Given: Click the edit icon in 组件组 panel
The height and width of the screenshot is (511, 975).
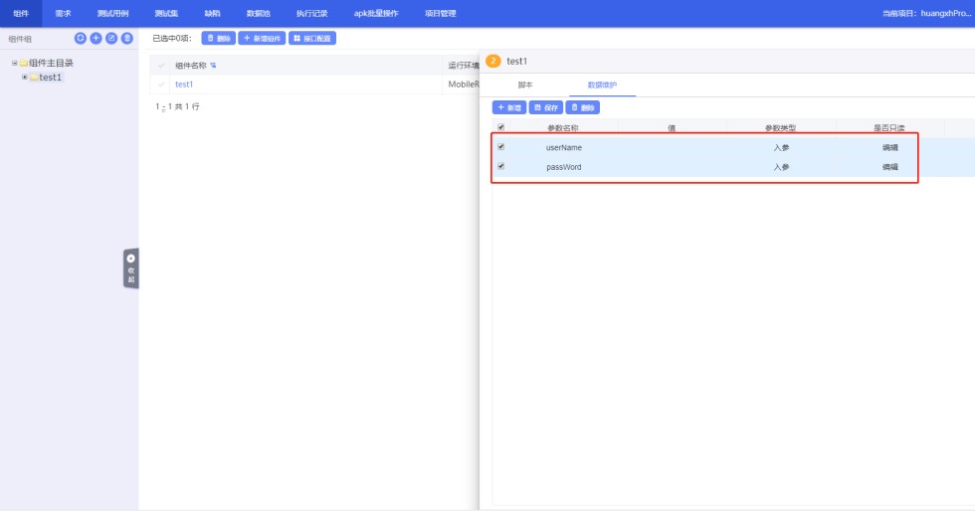Looking at the screenshot, I should pos(111,38).
